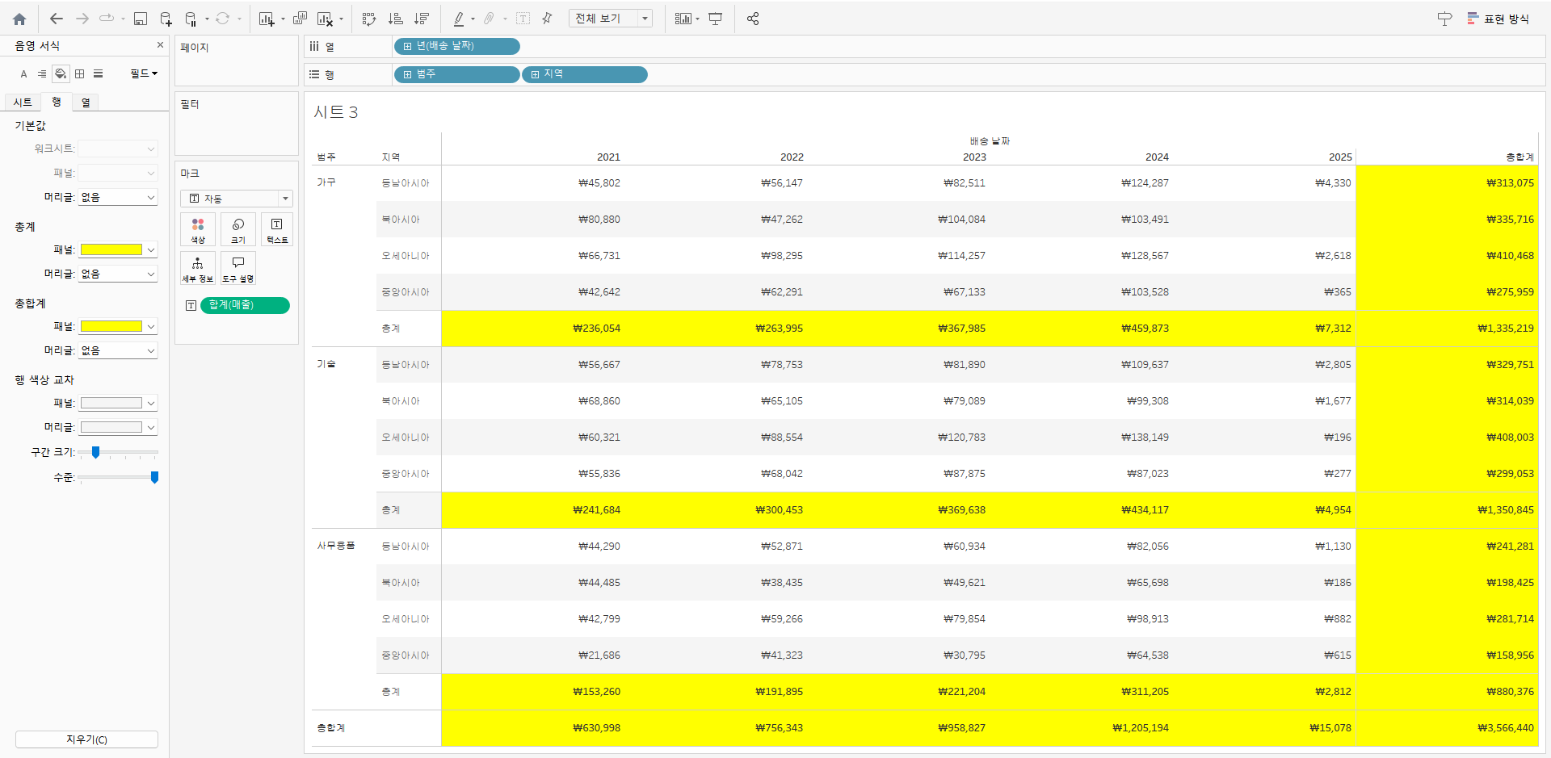Click the 지우기(C) clear button

(86, 739)
